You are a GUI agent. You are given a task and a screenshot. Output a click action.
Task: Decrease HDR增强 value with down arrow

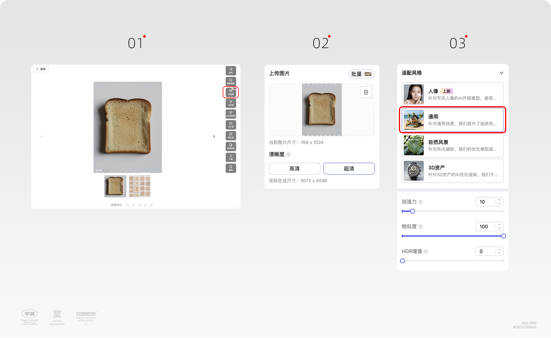(x=499, y=253)
